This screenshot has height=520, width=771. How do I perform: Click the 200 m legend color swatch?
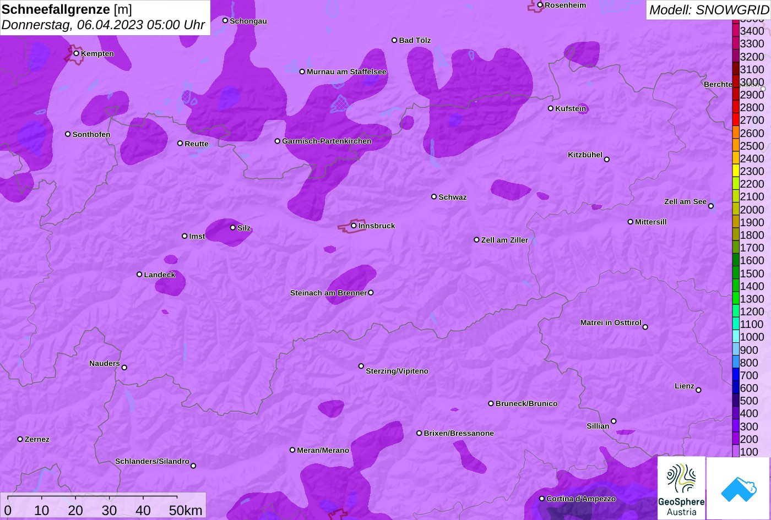(x=736, y=439)
